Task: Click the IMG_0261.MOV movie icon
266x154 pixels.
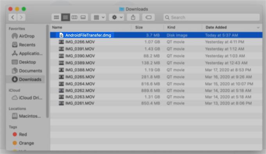Action: pos(61,103)
